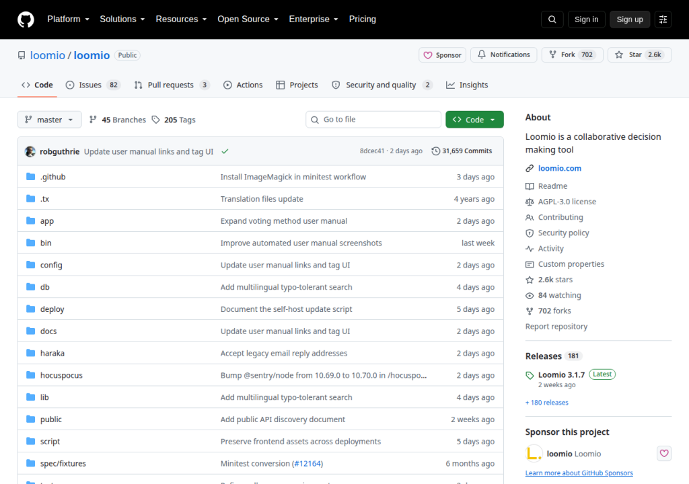Open Security and quality tab
The width and height of the screenshot is (689, 484).
pos(382,85)
